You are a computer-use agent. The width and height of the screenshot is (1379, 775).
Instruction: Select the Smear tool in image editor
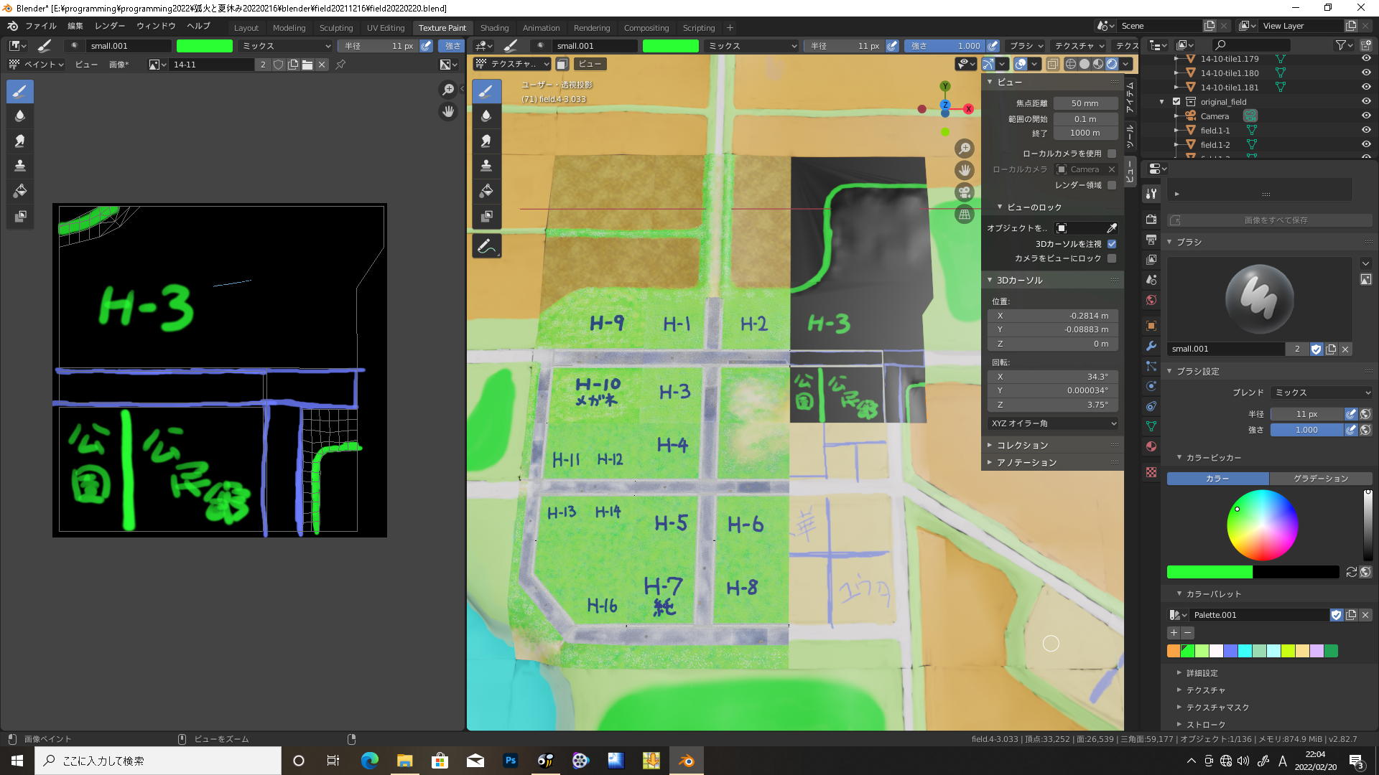coord(20,141)
